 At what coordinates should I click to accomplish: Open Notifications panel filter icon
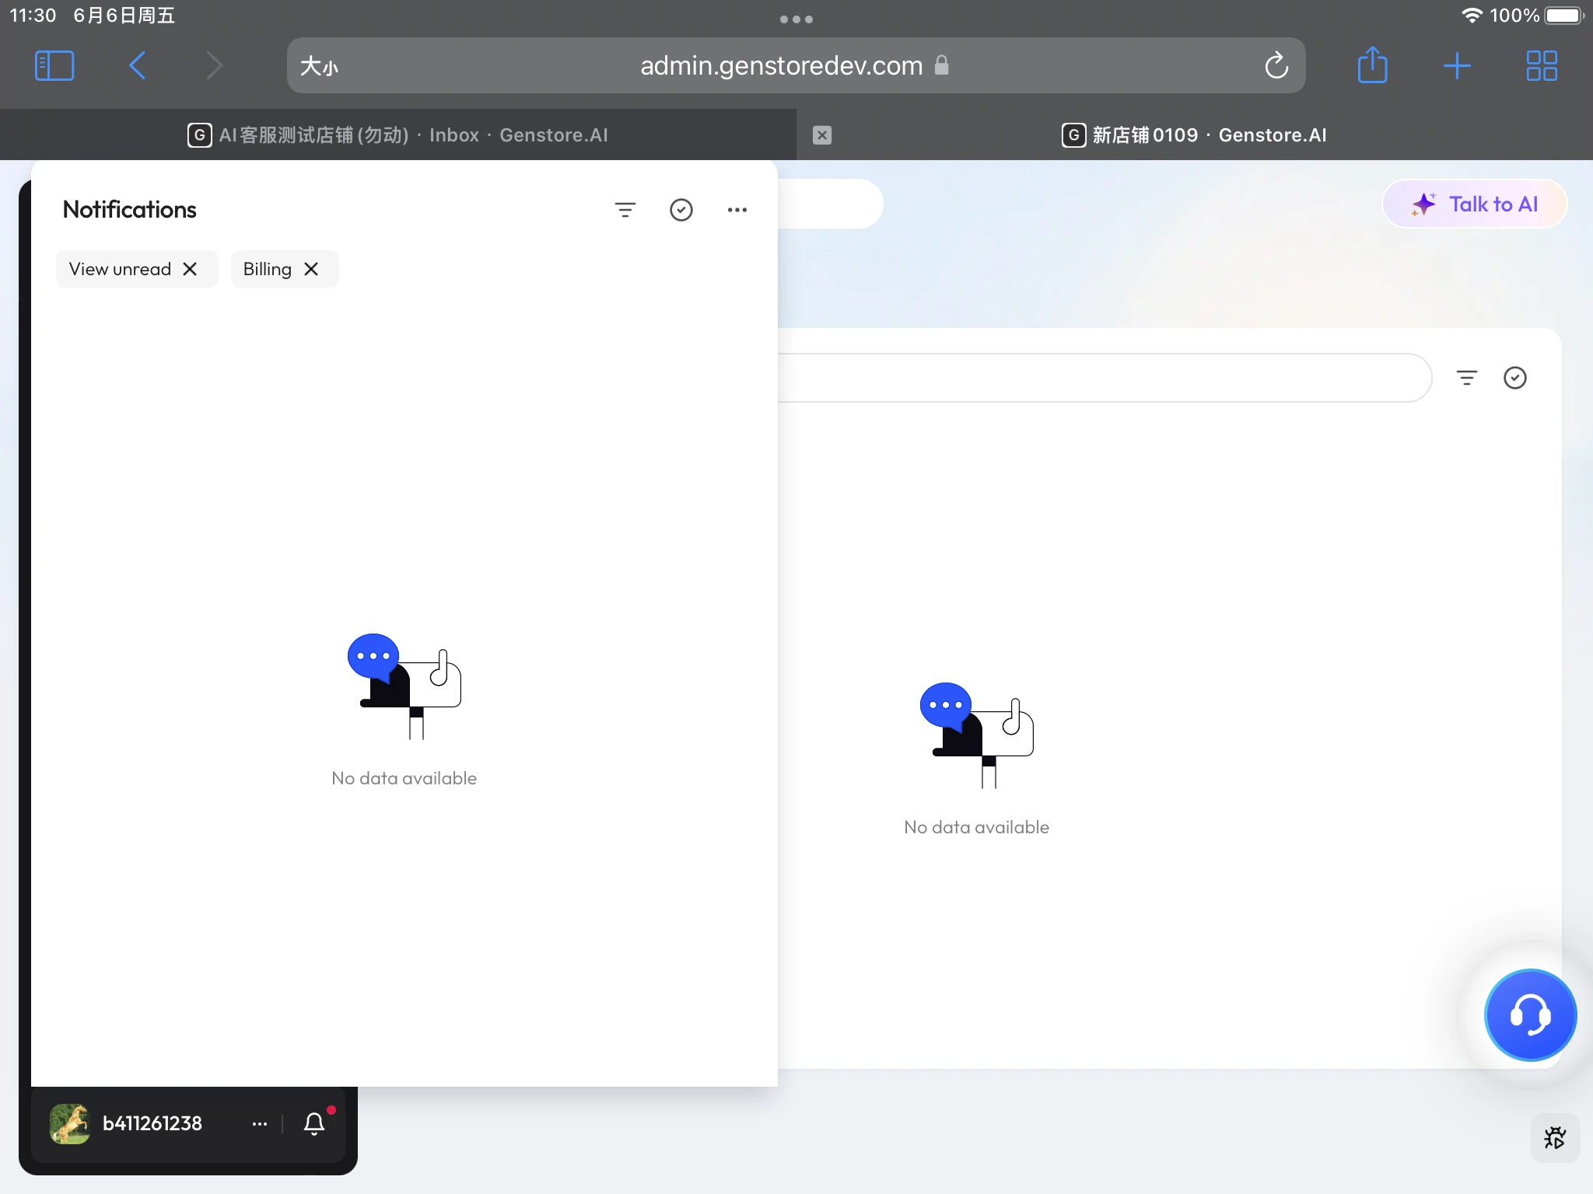coord(625,210)
